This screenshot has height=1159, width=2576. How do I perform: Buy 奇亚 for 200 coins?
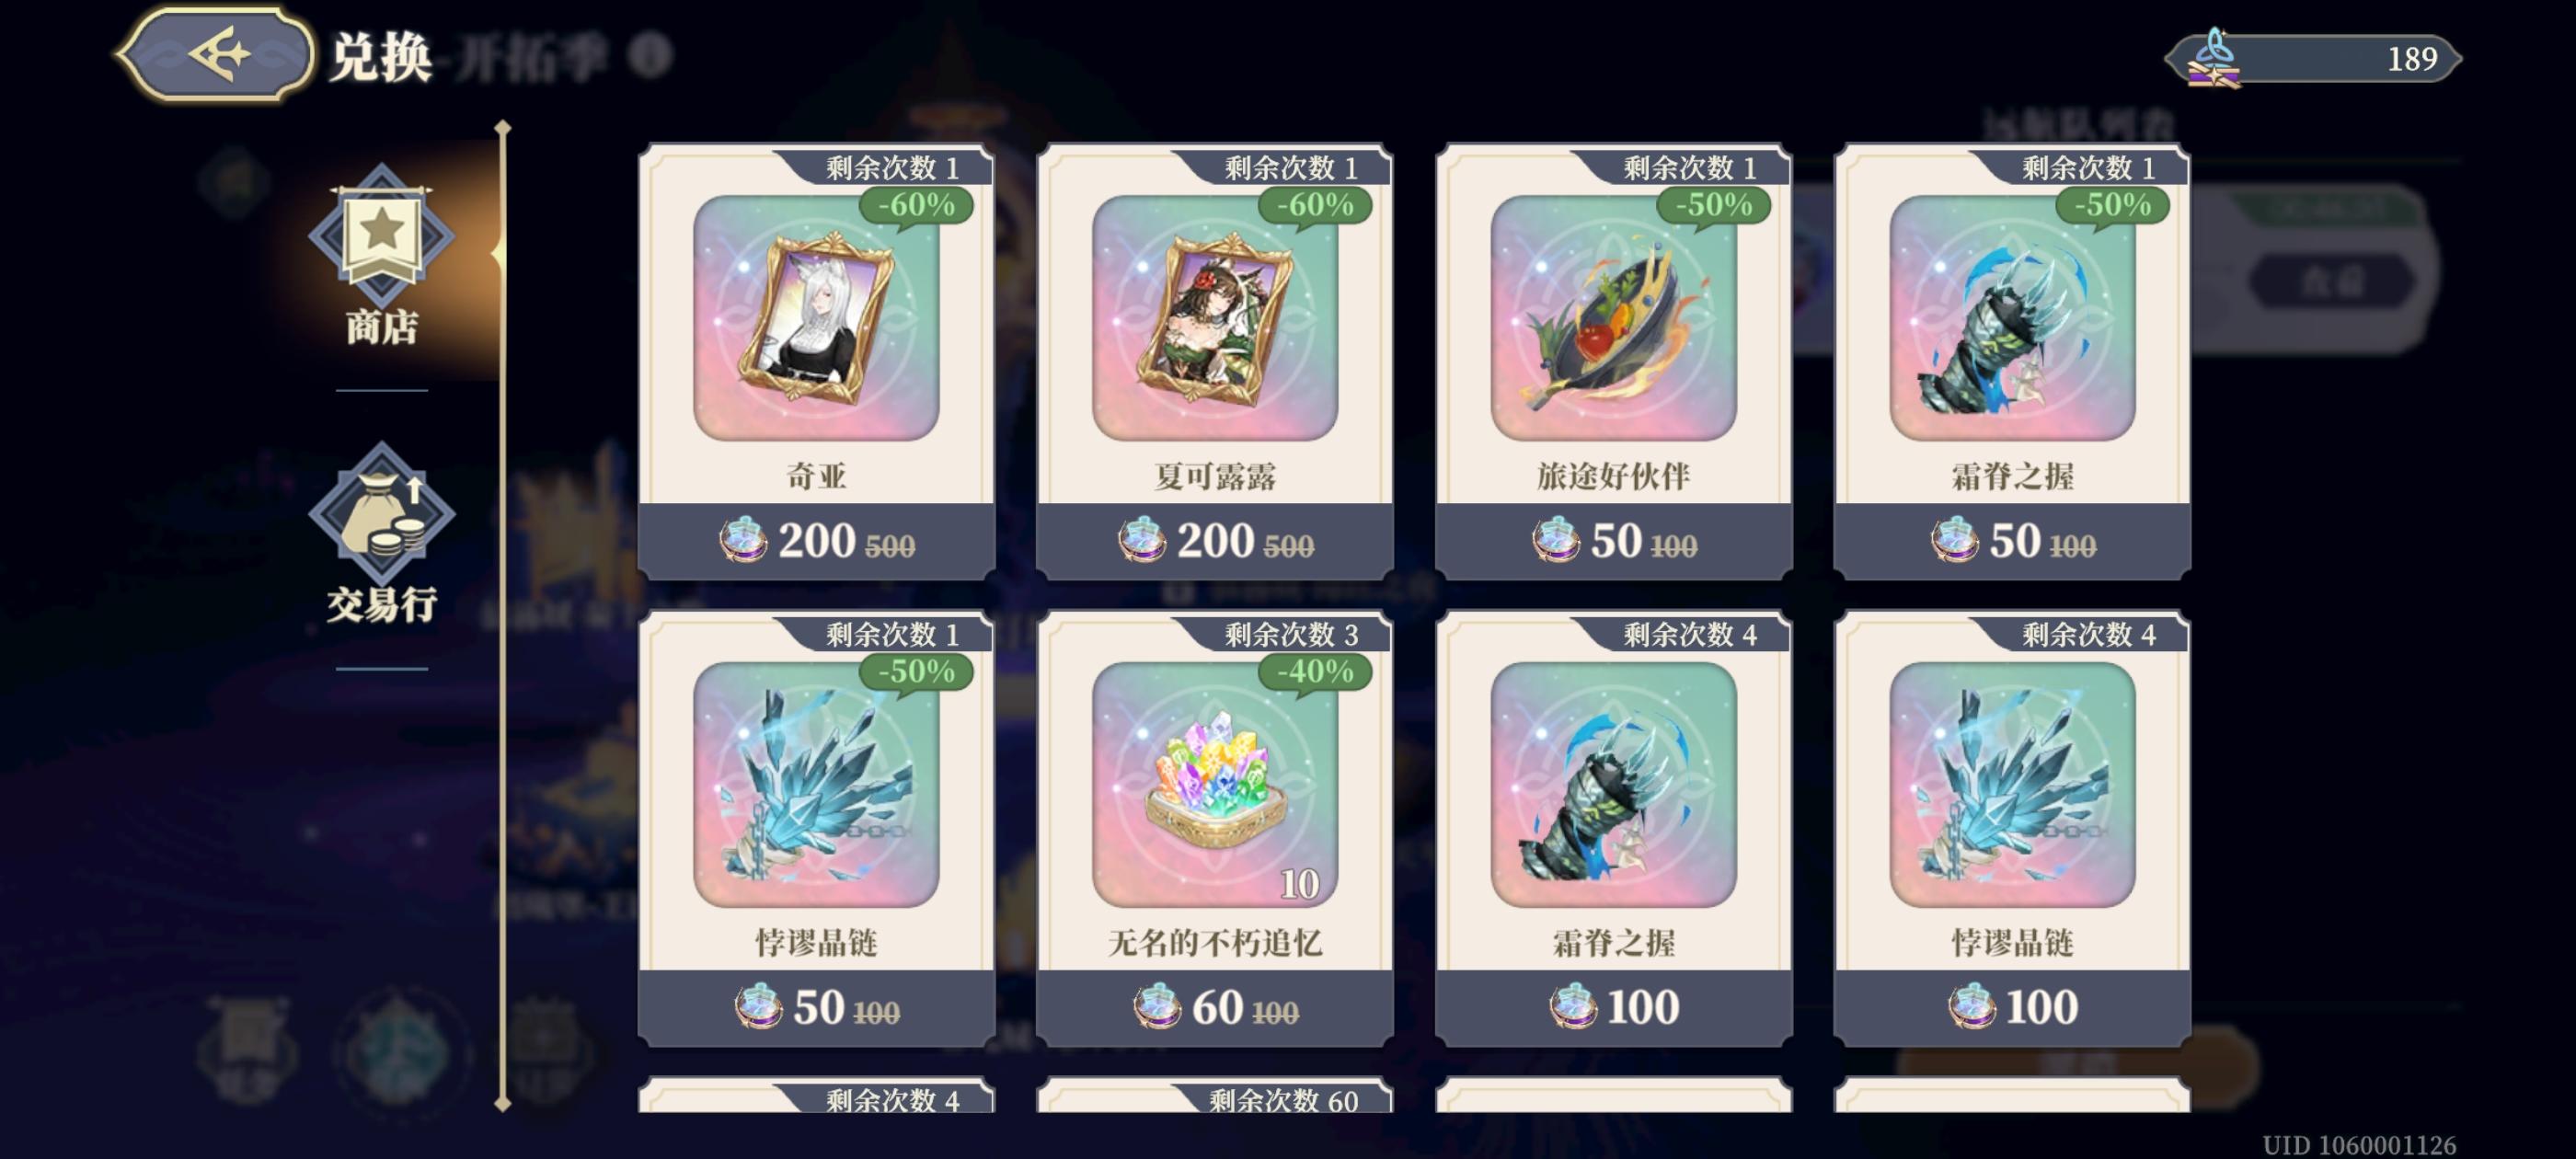point(816,540)
